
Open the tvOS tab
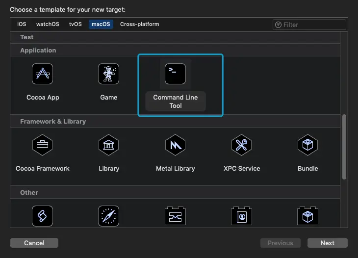pyautogui.click(x=76, y=24)
